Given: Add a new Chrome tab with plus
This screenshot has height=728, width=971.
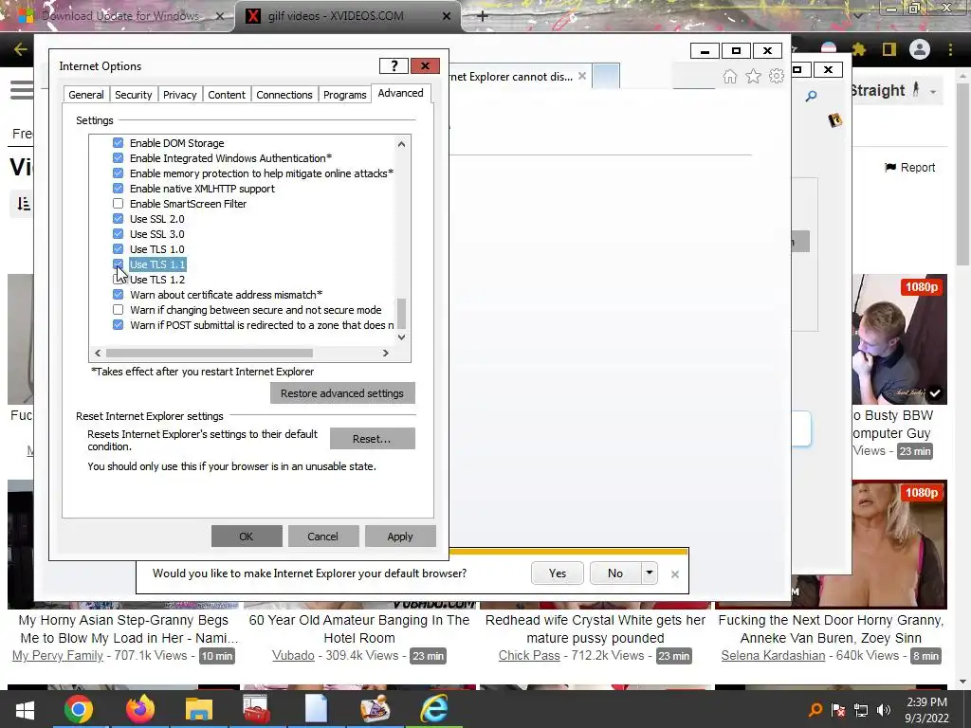Looking at the screenshot, I should [483, 16].
